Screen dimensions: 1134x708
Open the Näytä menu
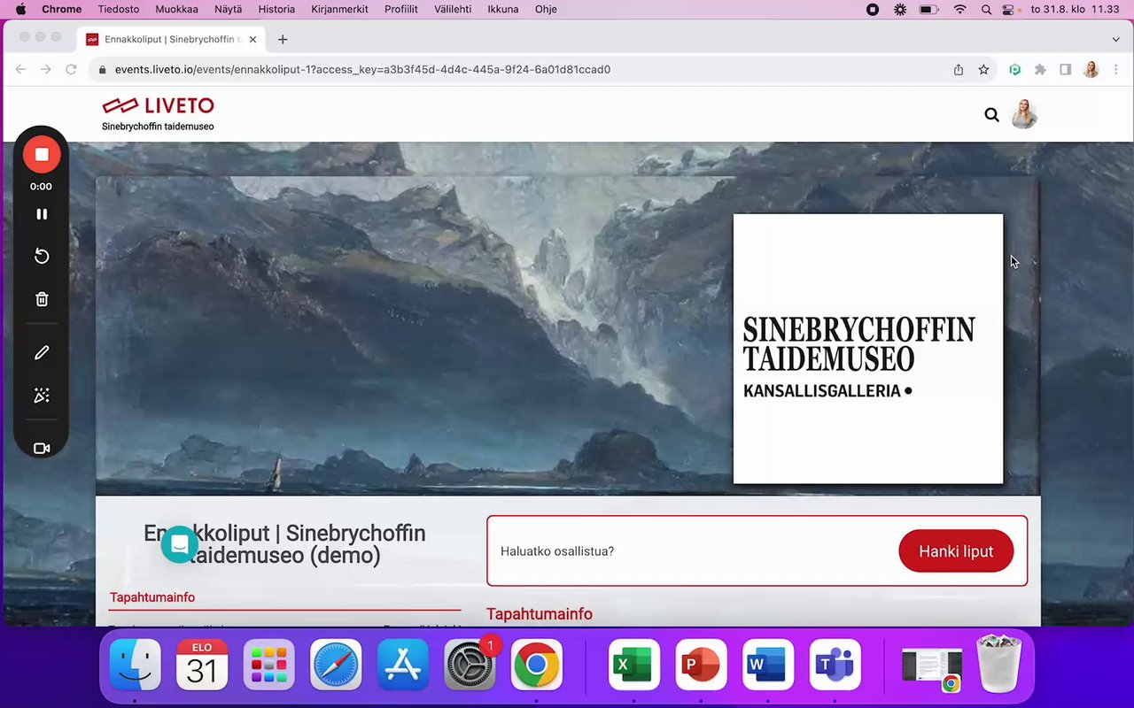click(x=228, y=9)
